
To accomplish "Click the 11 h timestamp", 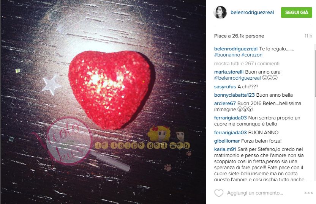I will [x=308, y=36].
